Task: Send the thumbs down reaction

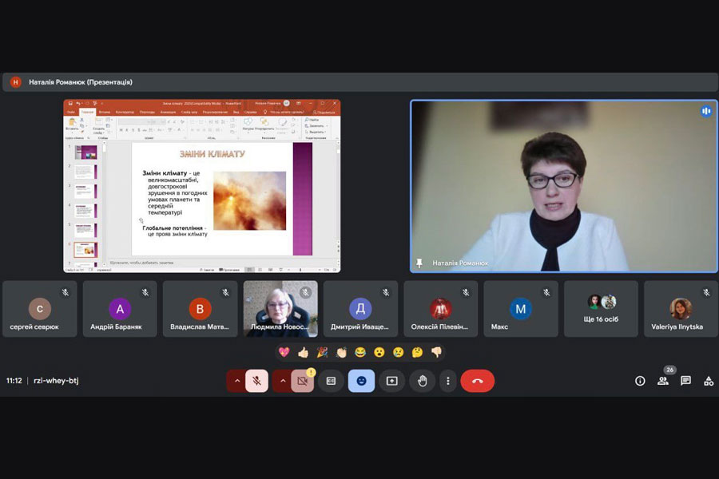Action: pos(436,352)
